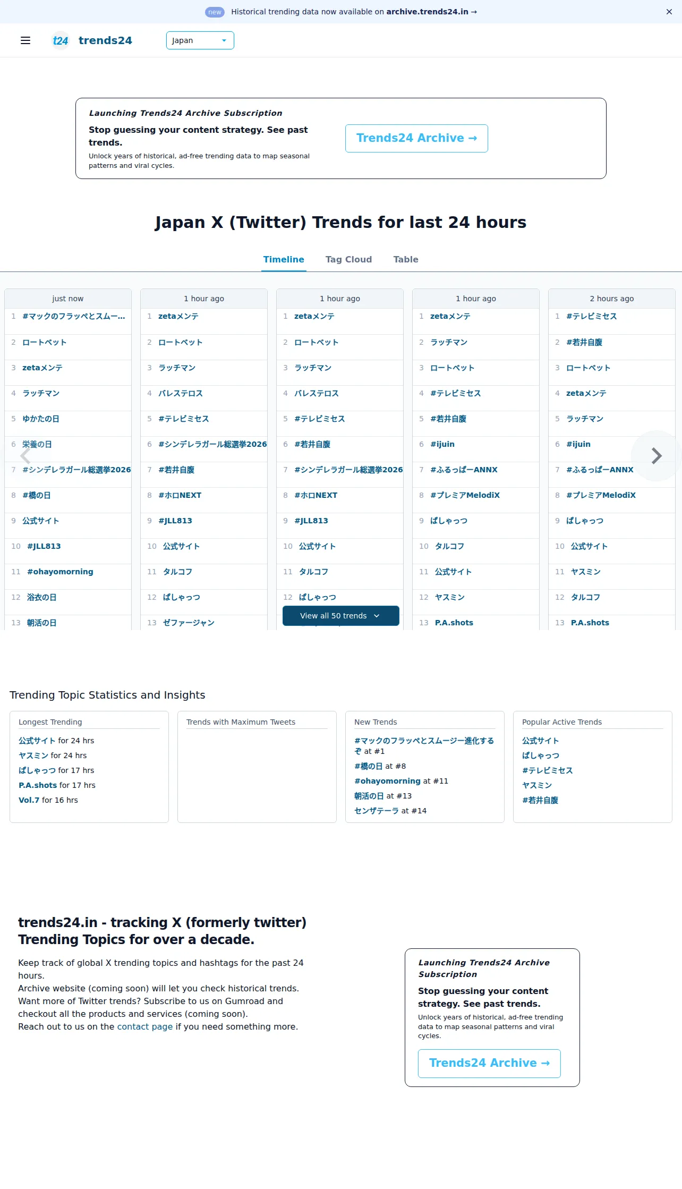The height and width of the screenshot is (1189, 682).
Task: Open #テレビミセス in Popular Active Trends
Action: click(548, 770)
